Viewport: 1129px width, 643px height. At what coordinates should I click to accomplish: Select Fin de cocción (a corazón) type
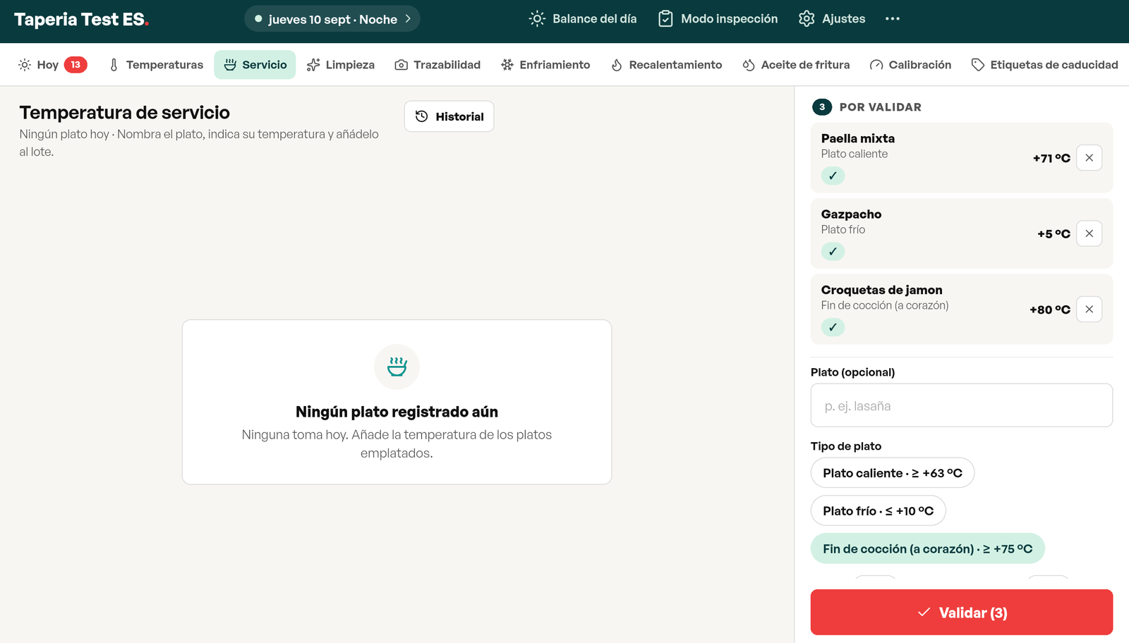928,549
